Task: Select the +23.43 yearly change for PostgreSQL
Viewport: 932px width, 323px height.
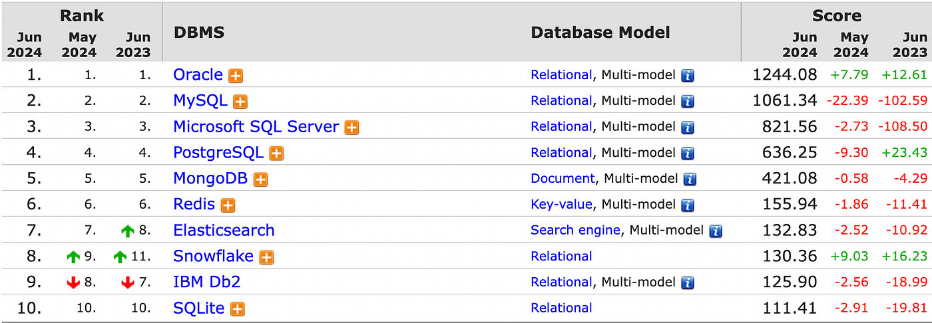Action: [x=905, y=153]
